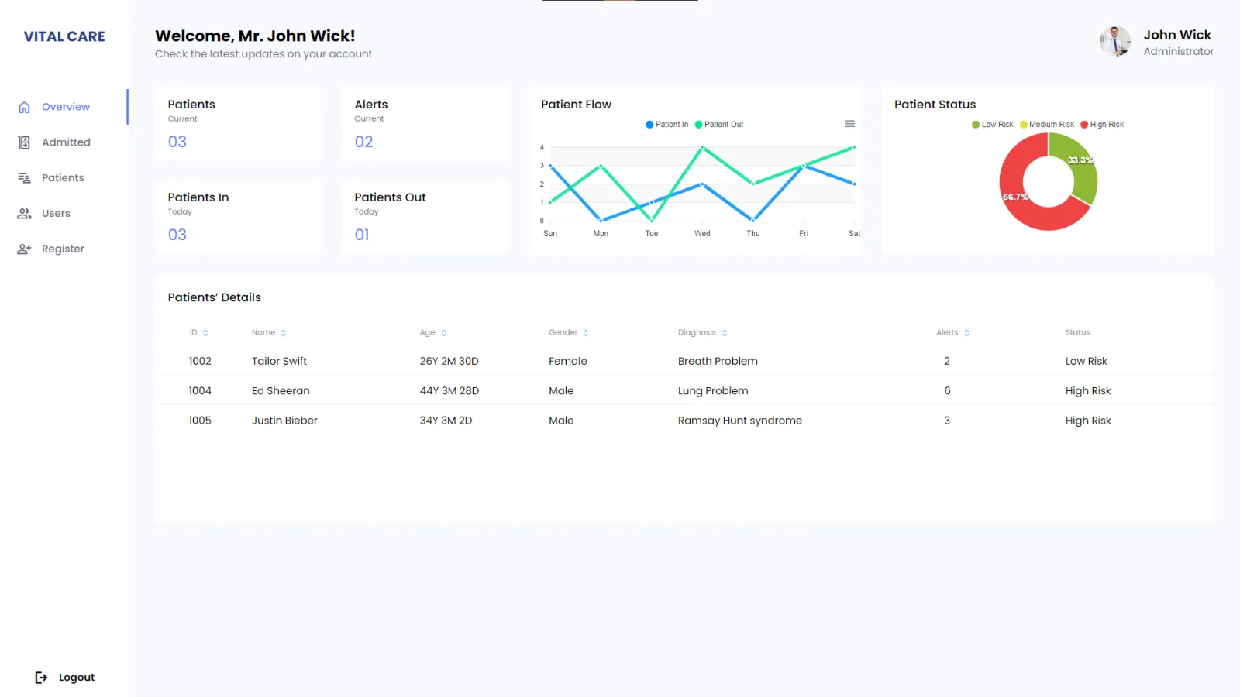Open the Overview menu item
Screen dimensions: 1240x697
66,107
